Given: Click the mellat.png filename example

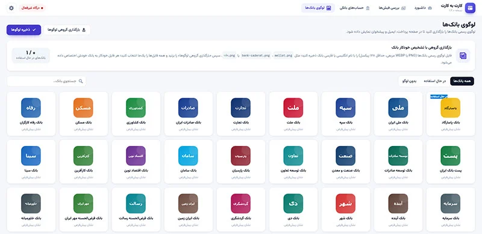Looking at the screenshot, I should [283, 55].
